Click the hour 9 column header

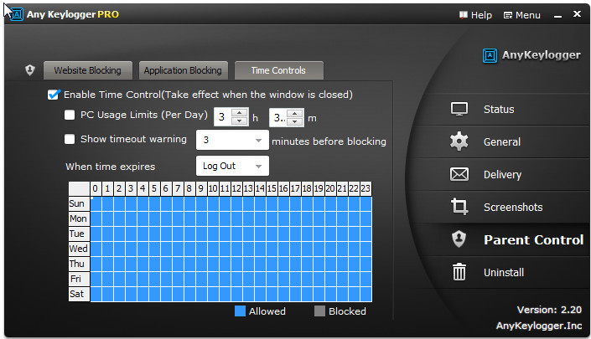coord(201,188)
